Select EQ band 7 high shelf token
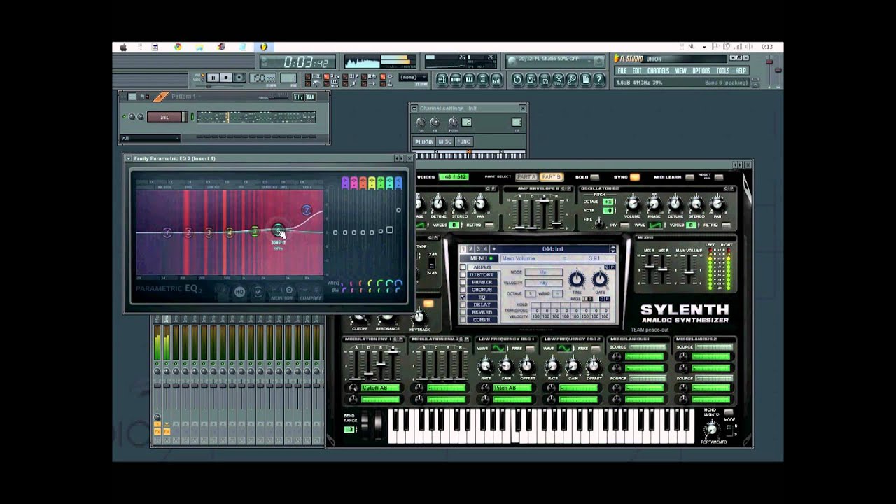The image size is (896, 504). 307,210
